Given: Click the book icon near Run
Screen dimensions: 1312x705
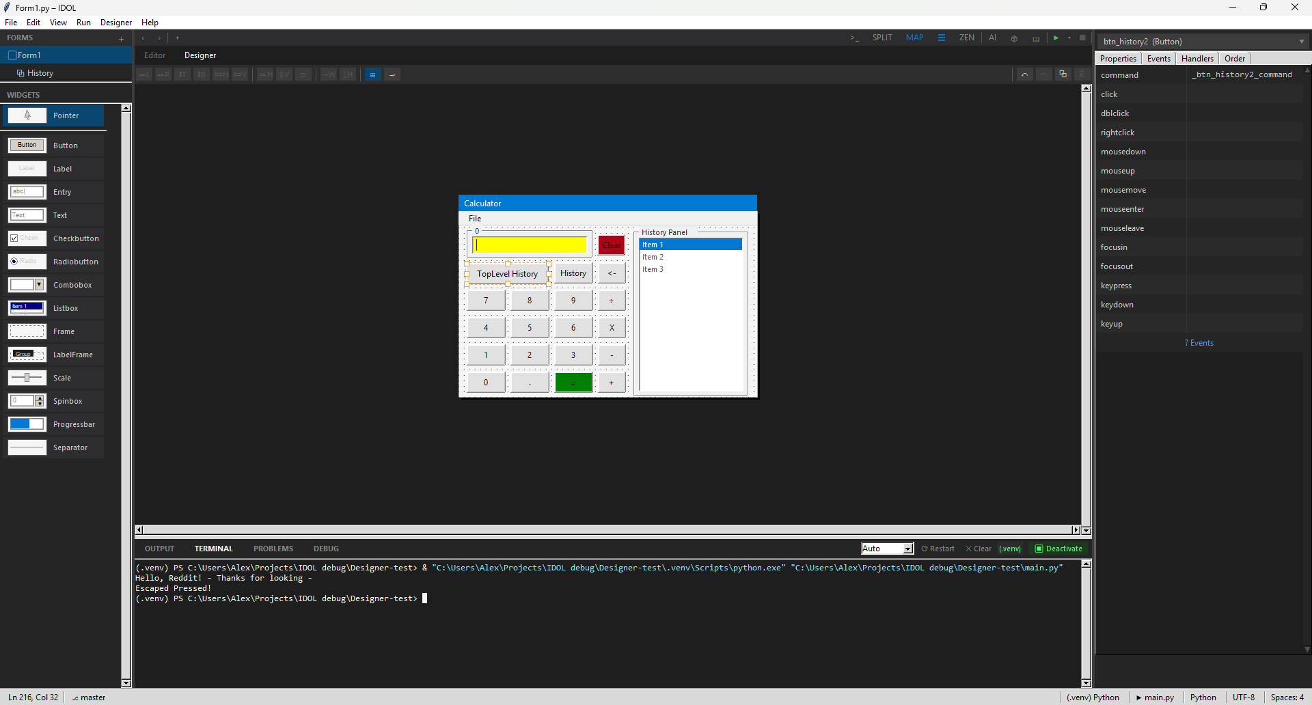Looking at the screenshot, I should pyautogui.click(x=1036, y=38).
